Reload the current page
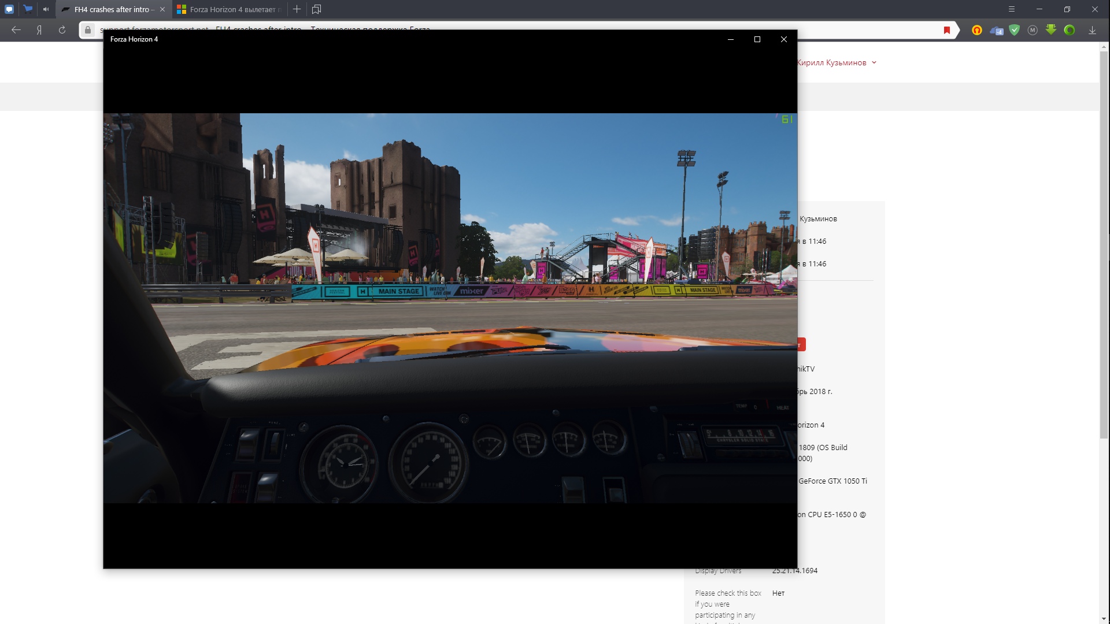 click(62, 30)
